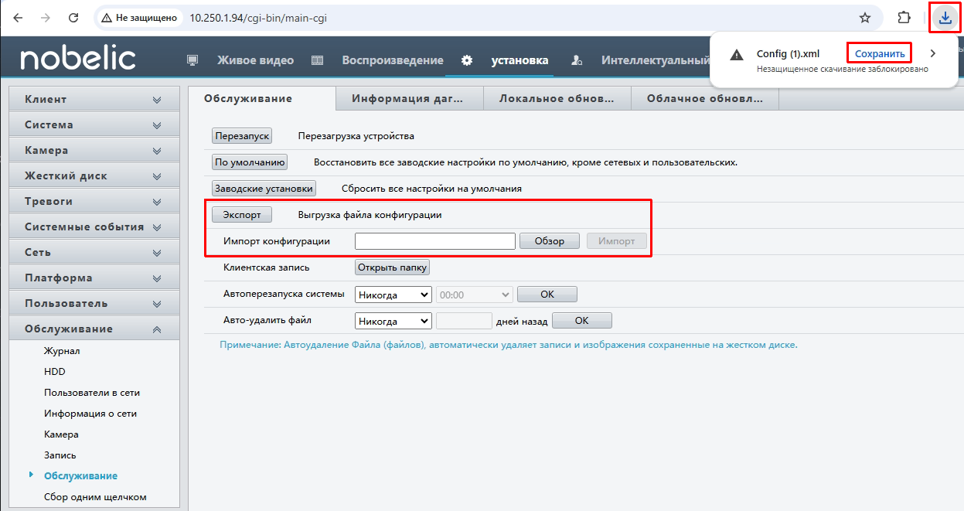Switch to the Информация даг... tab
Screen dimensions: 964x511
point(410,98)
